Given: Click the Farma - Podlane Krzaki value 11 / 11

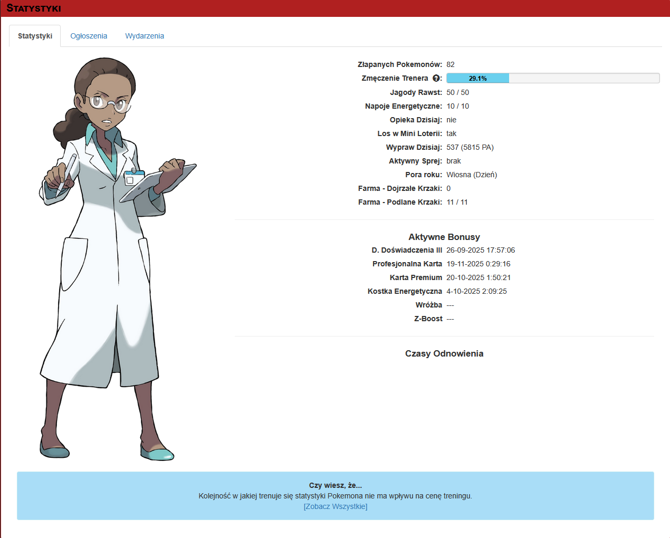Looking at the screenshot, I should tap(457, 202).
